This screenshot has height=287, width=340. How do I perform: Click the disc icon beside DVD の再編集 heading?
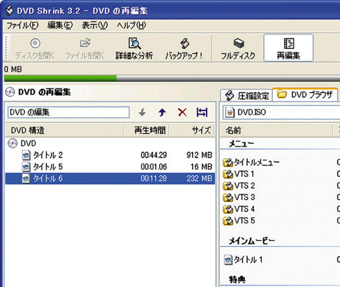click(10, 92)
